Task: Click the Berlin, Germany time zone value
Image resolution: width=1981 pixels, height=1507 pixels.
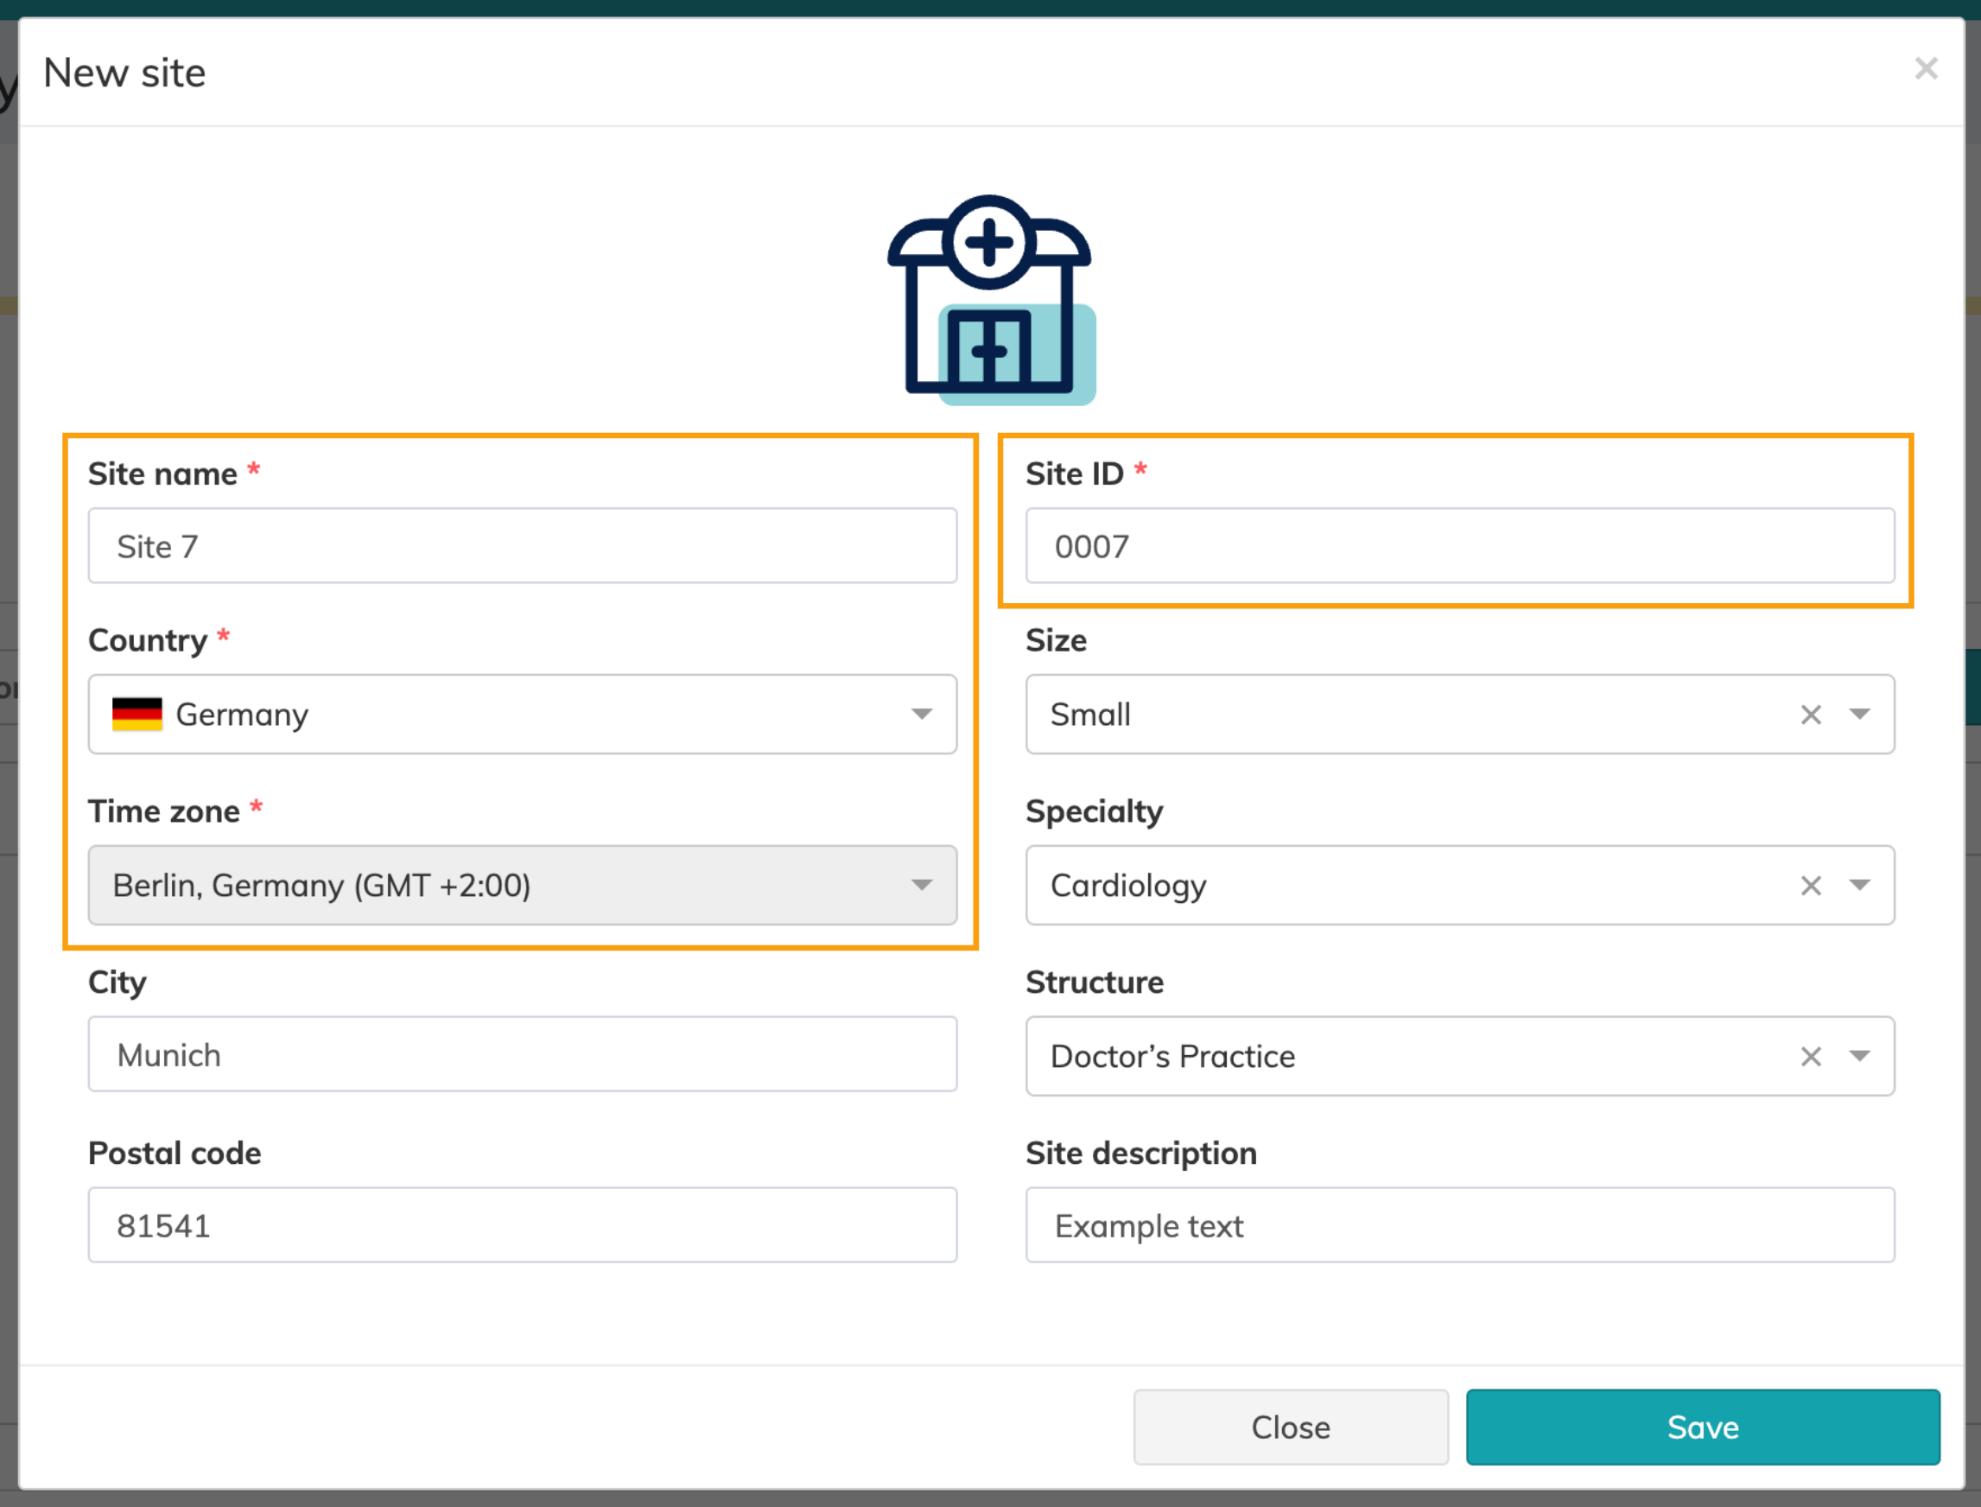Action: point(321,887)
